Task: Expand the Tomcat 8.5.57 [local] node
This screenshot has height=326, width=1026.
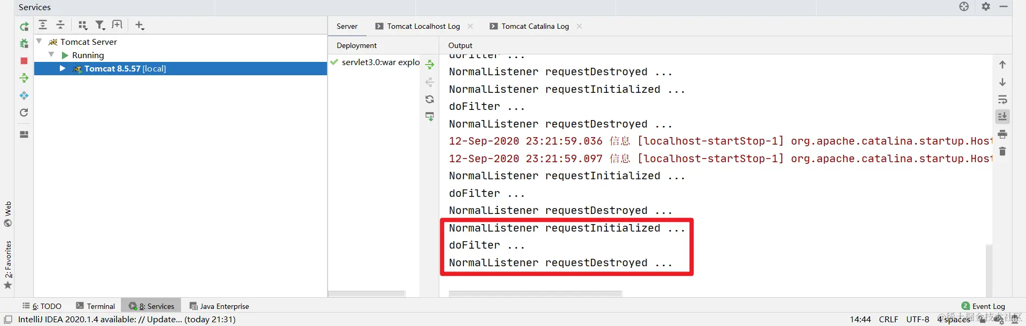Action: [63, 68]
